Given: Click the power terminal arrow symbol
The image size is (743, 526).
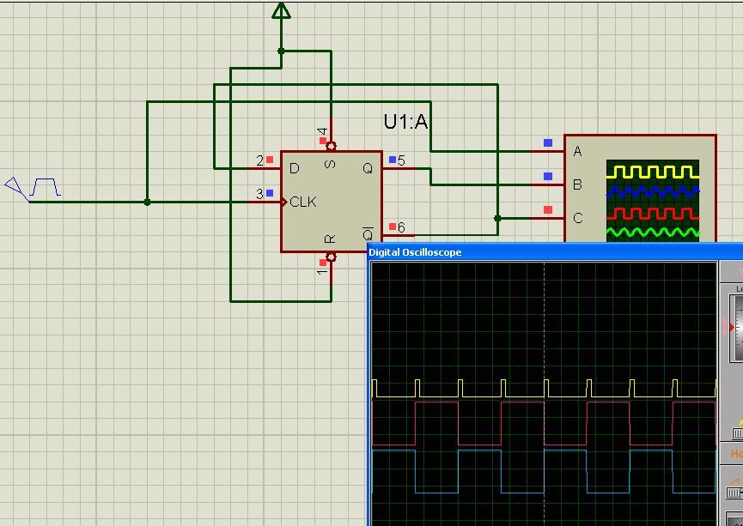Looking at the screenshot, I should 281,10.
